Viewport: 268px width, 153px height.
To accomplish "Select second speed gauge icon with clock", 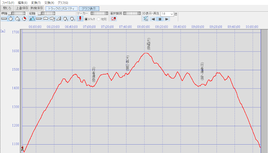I will click(52, 18).
